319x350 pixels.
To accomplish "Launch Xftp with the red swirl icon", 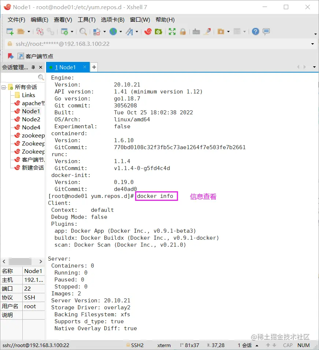I will pyautogui.click(x=148, y=32).
